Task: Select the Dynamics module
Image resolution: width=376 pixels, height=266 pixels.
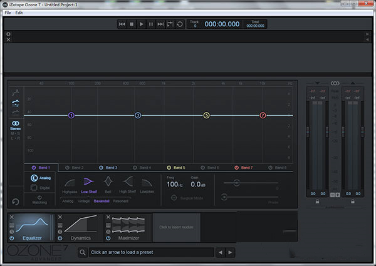Action: 81,228
